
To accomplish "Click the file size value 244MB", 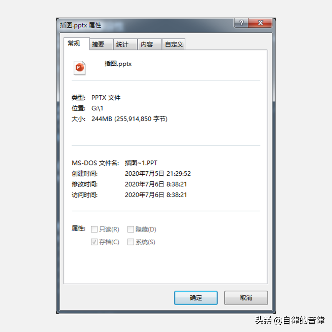I will click(102, 119).
